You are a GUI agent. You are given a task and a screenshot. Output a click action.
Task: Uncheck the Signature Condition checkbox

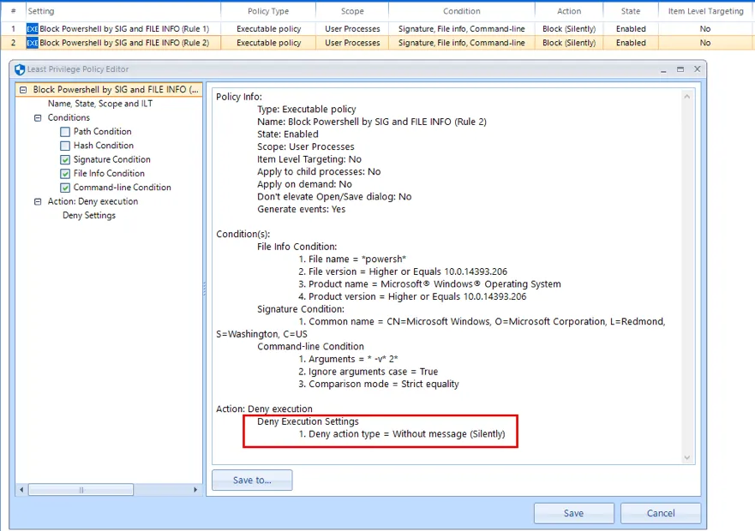pyautogui.click(x=65, y=160)
